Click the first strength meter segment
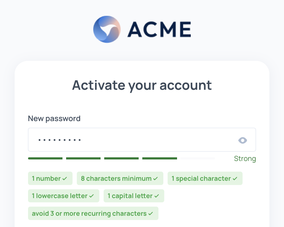Screen dimensions: 284x227 [x=45, y=158]
